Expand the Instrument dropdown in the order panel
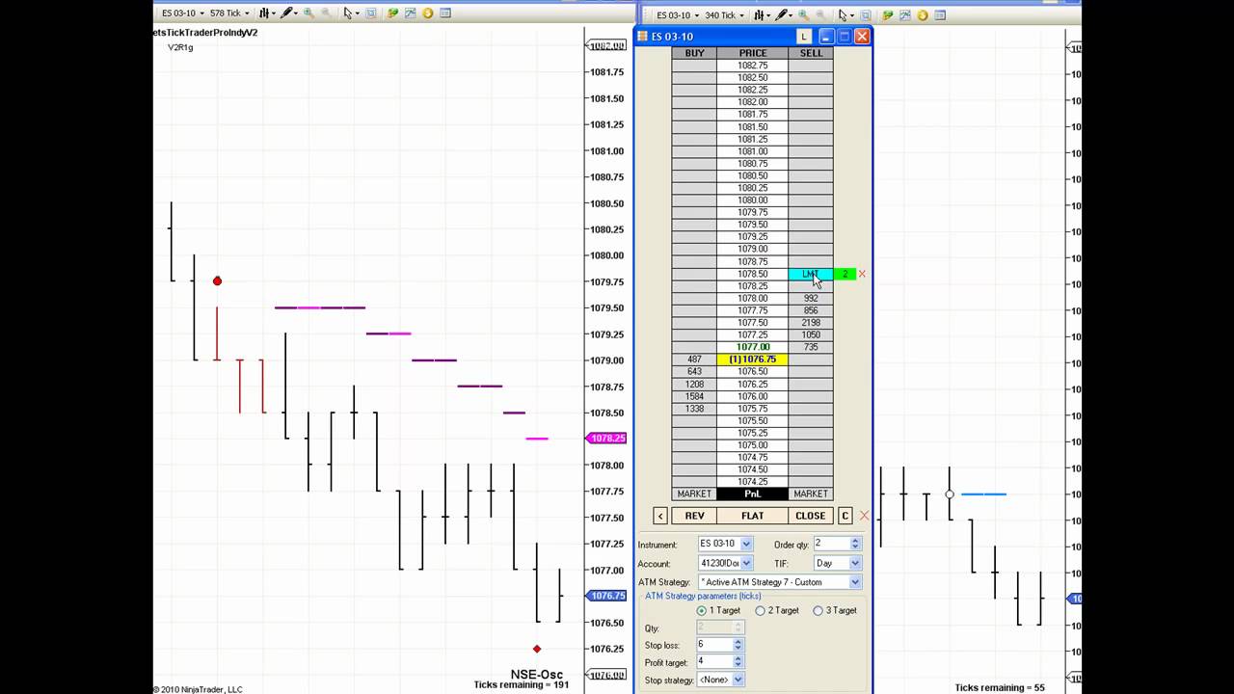The height and width of the screenshot is (694, 1234). [x=746, y=545]
